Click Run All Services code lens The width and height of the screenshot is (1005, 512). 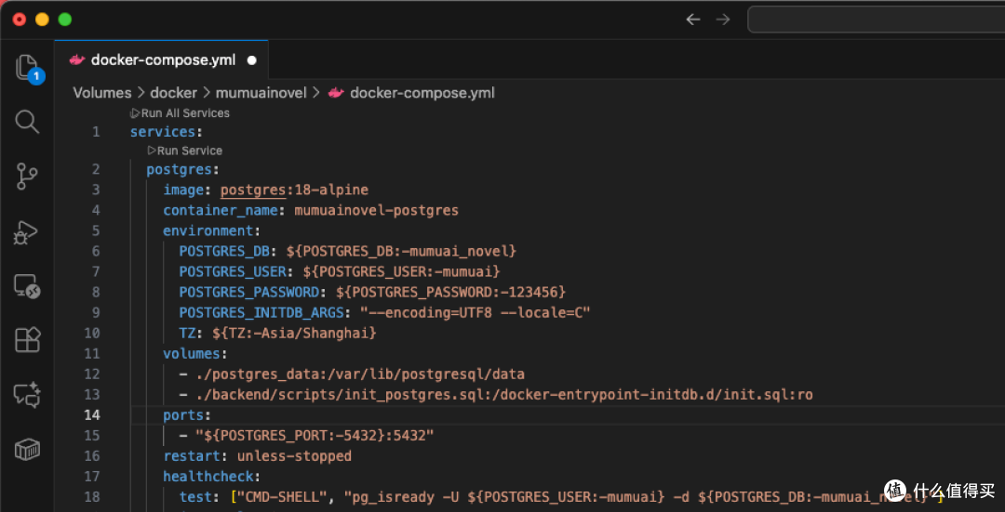(x=180, y=113)
